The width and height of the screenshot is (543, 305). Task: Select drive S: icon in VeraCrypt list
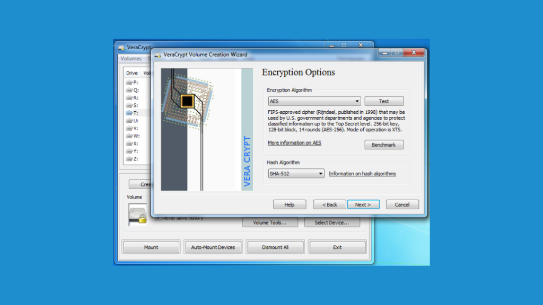pos(129,105)
